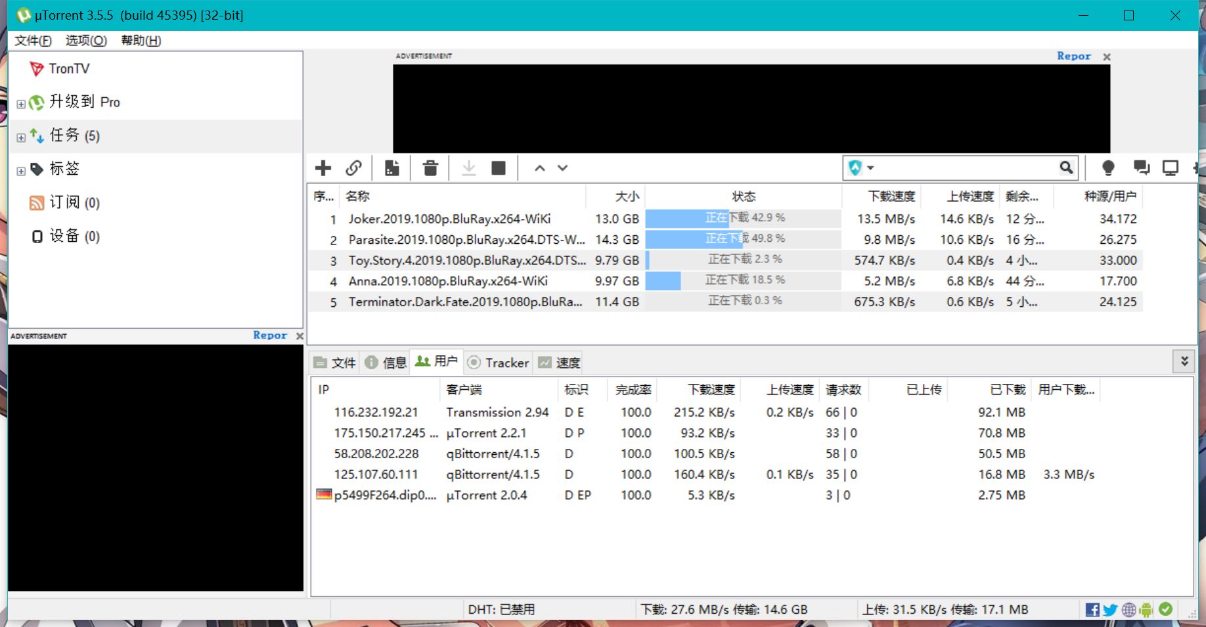Expand the Upgrade to Pro tree node
Image resolution: width=1206 pixels, height=627 pixels.
[x=21, y=104]
